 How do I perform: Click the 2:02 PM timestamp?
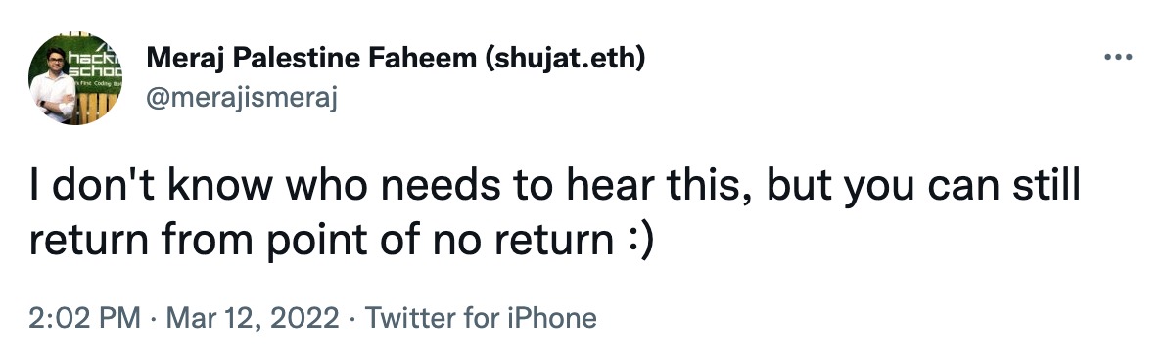point(84,318)
